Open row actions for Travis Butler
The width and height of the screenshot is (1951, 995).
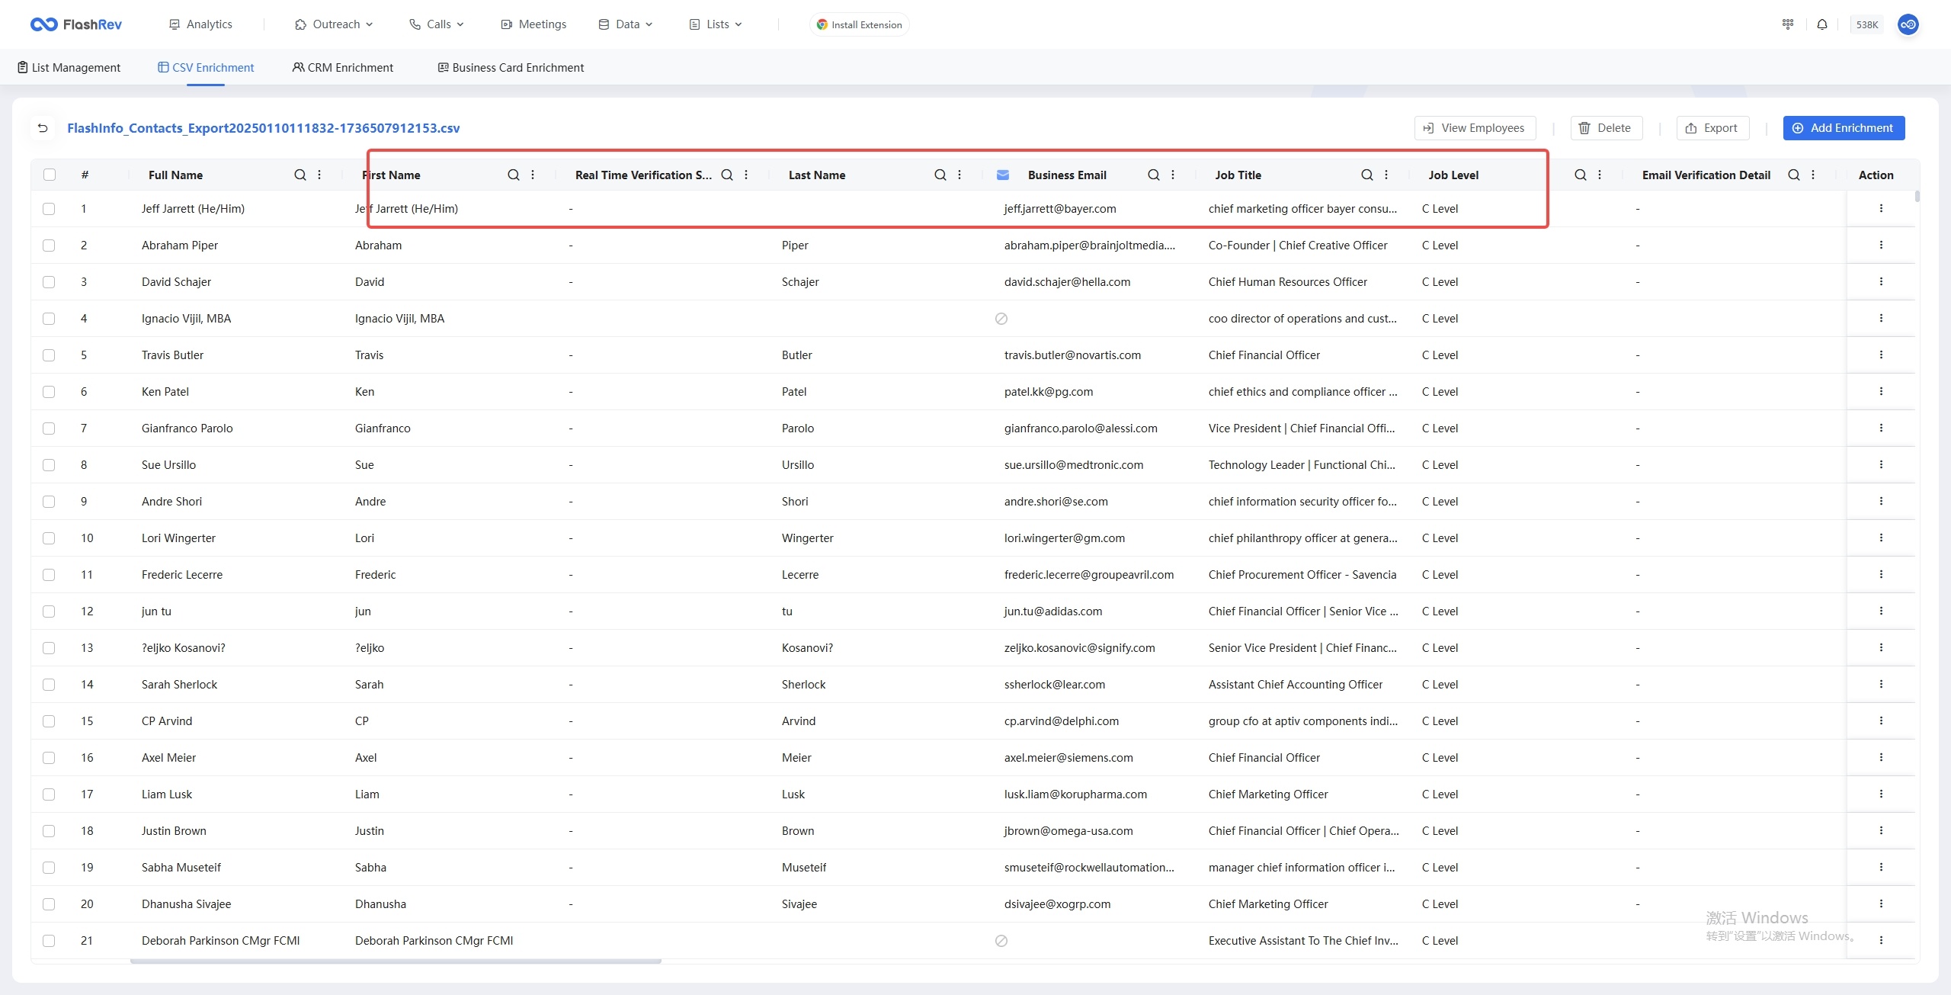[x=1881, y=355]
